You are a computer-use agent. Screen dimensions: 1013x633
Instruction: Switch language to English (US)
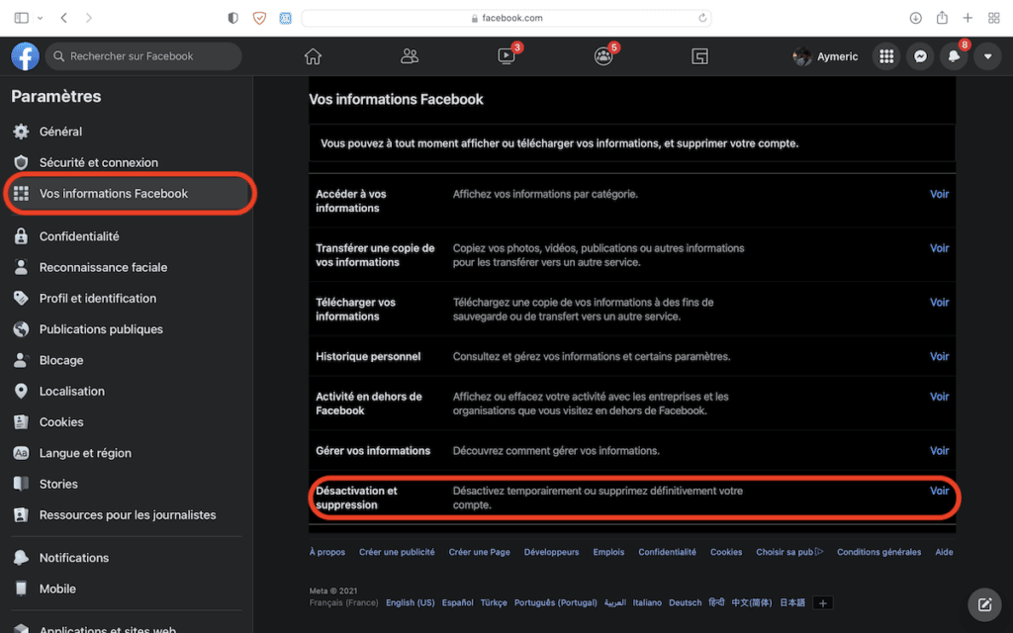click(x=411, y=602)
